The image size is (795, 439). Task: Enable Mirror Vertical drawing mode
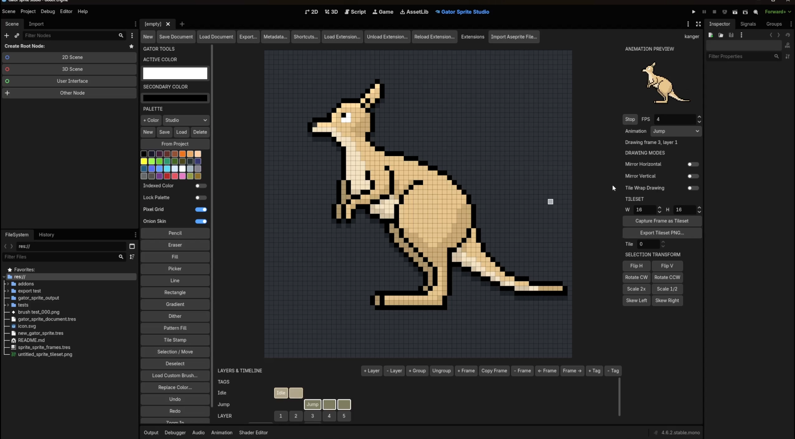[x=693, y=176]
